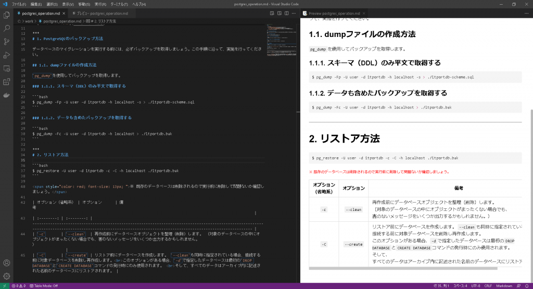
Task: Click the Open Preview to the Side icon
Action: click(272, 13)
